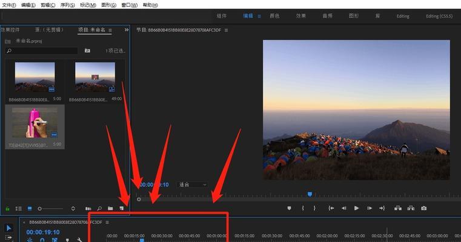Switch to the 音频 workspace
This screenshot has height=242, width=461.
point(328,16)
